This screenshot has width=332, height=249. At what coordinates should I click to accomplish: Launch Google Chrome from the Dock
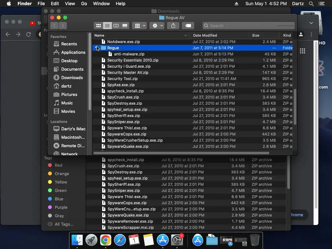click(105, 240)
